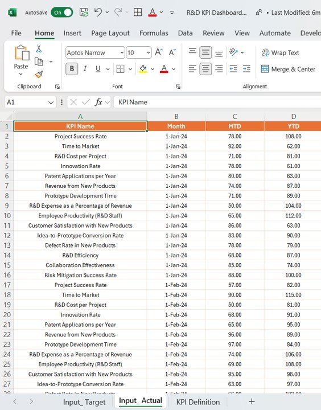Expand the Paste options arrow
The width and height of the screenshot is (321, 410).
[21, 74]
